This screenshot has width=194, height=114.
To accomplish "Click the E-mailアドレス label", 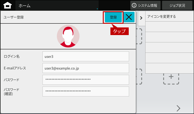I will (x=15, y=68).
